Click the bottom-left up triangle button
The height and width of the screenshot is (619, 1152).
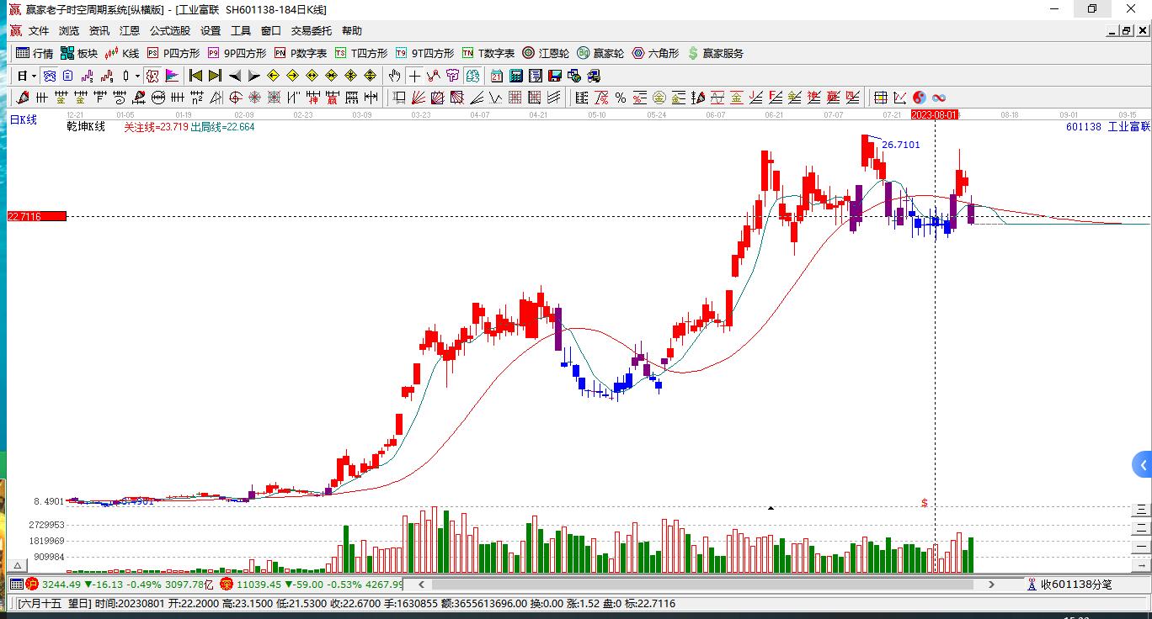click(x=16, y=566)
